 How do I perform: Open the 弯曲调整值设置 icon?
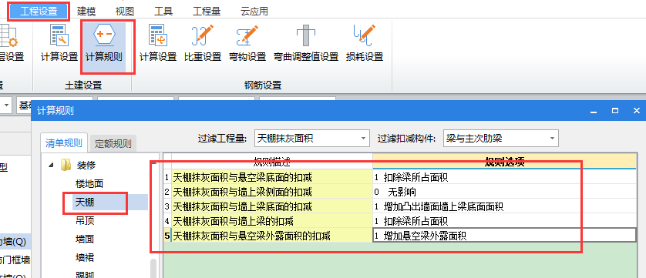[x=306, y=35]
